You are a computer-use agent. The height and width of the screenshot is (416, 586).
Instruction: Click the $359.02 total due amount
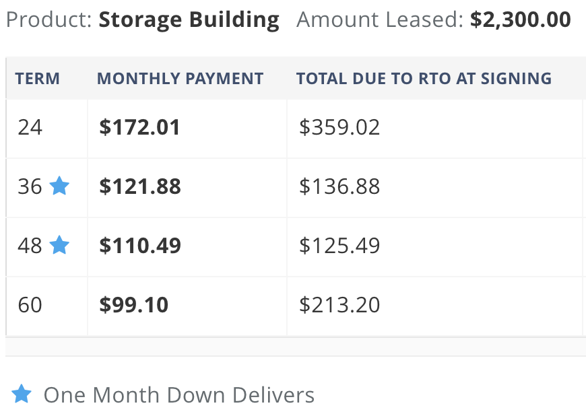click(x=339, y=127)
